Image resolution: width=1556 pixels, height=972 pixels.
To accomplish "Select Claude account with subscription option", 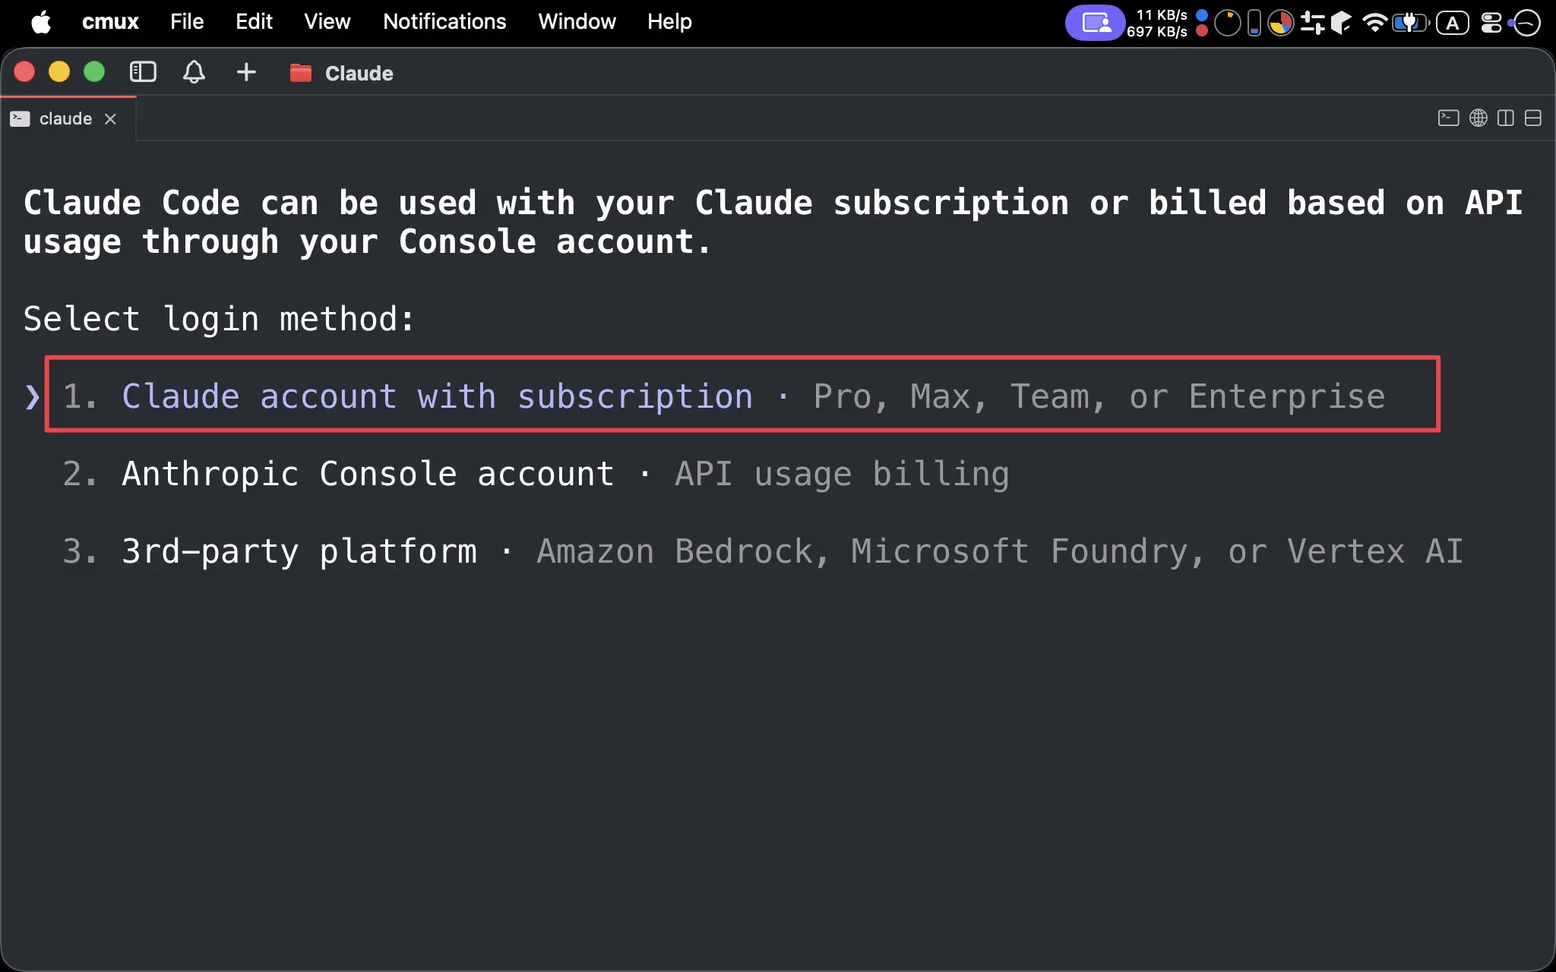I will click(742, 396).
